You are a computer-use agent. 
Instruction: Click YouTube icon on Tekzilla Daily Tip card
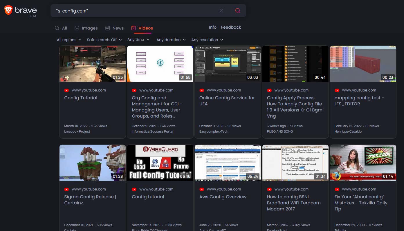[337, 189]
